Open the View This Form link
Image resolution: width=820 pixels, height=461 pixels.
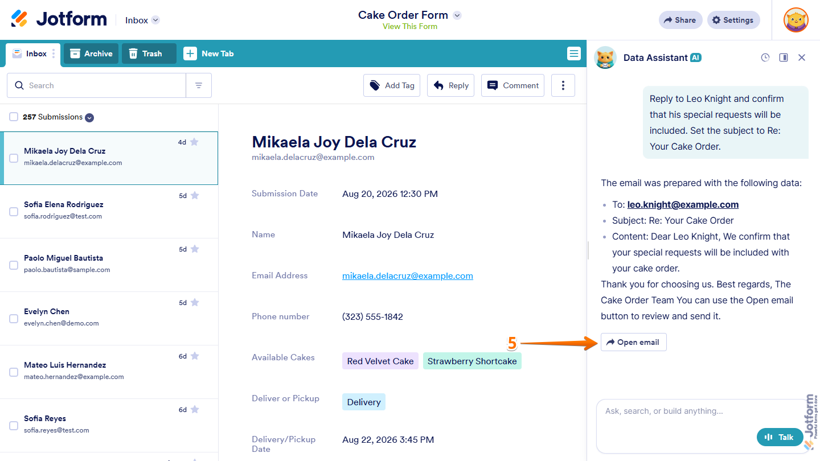coord(409,26)
